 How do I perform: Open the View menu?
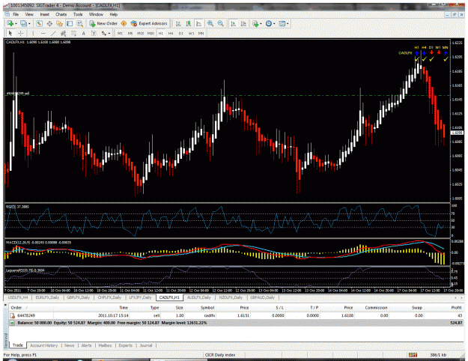pos(29,14)
